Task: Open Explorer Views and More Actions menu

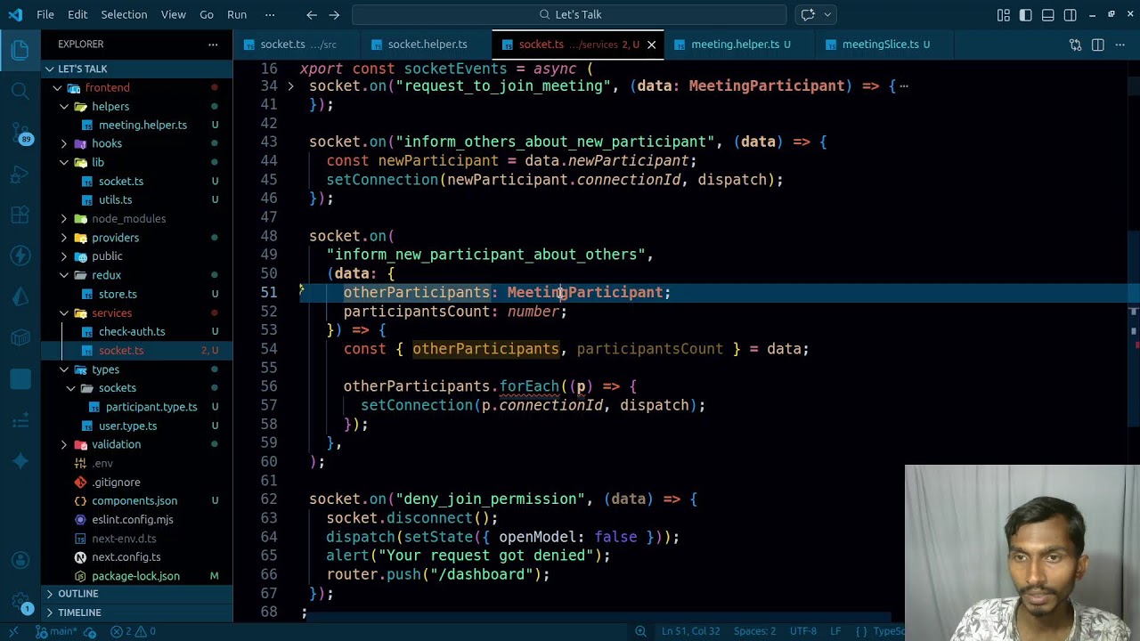Action: coord(213,45)
